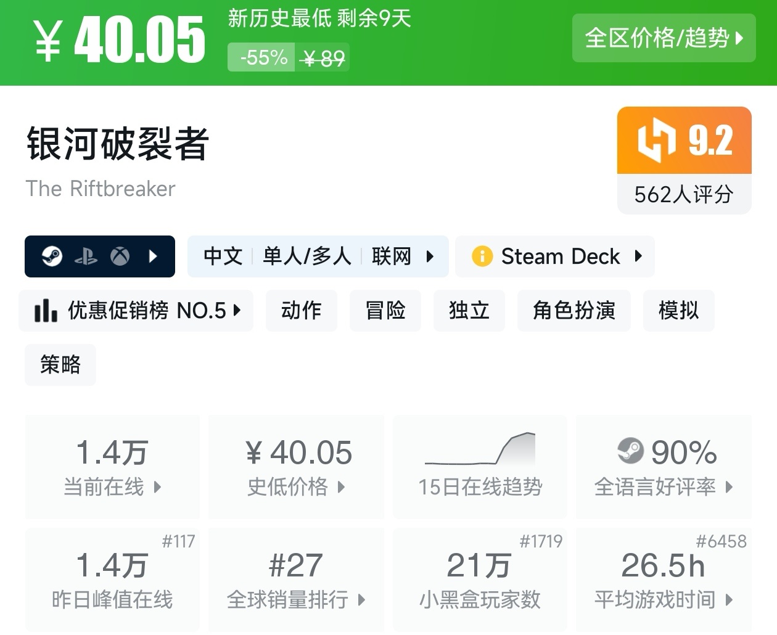This screenshot has width=777, height=635.
Task: Click the PlayStation platform icon
Action: (x=86, y=256)
